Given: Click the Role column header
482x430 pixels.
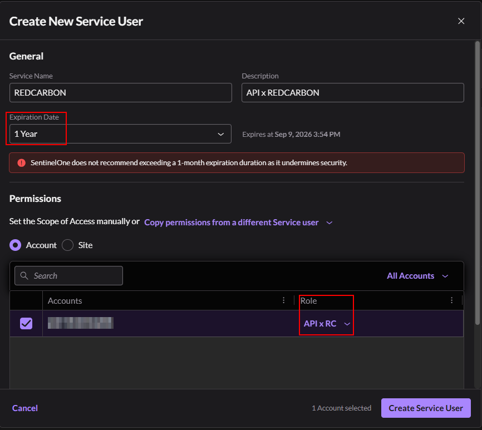Looking at the screenshot, I should coord(309,300).
